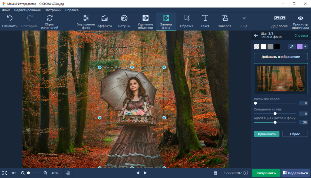Viewport: 311px width, 178px height.
Task: Select the Text (Текст) tool
Action: point(205,18)
